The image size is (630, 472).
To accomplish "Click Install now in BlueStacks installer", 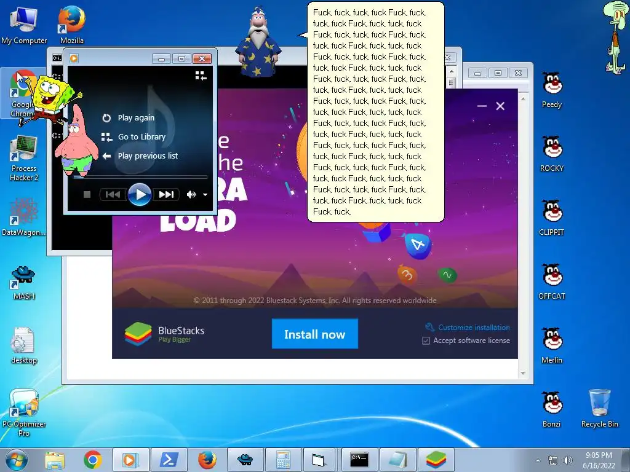I will (x=314, y=334).
